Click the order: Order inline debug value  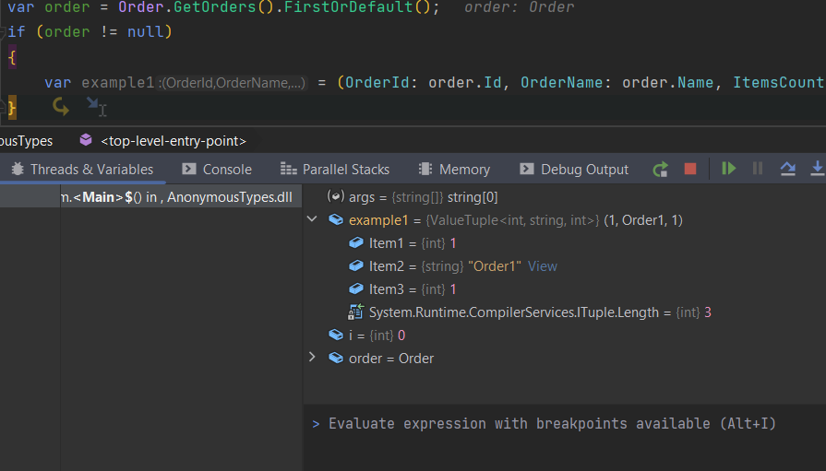point(519,7)
